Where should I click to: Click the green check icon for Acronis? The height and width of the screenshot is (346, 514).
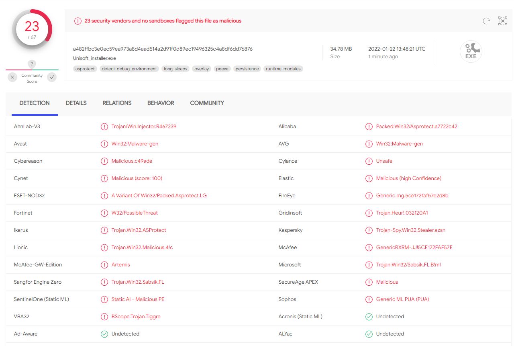(369, 317)
